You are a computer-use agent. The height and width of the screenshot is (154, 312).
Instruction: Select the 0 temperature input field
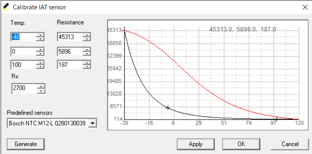click(23, 52)
